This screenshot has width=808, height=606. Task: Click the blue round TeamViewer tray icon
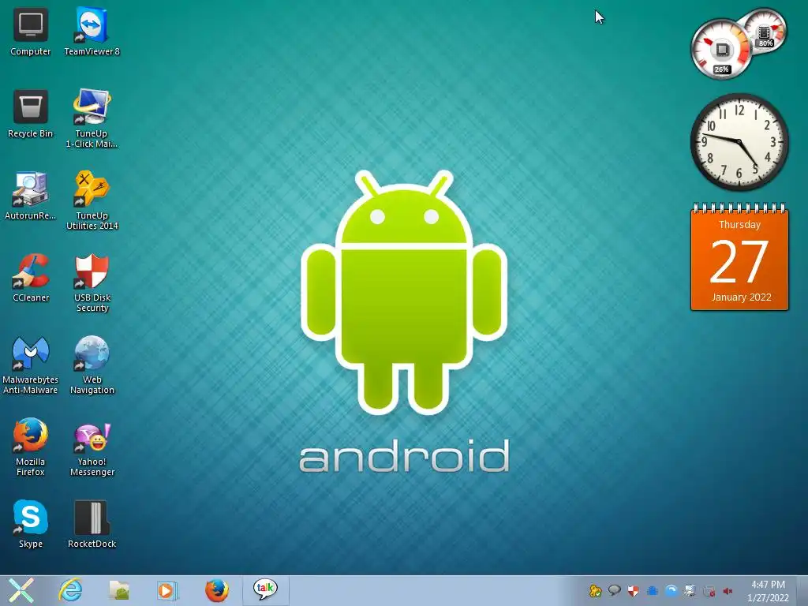click(x=671, y=591)
